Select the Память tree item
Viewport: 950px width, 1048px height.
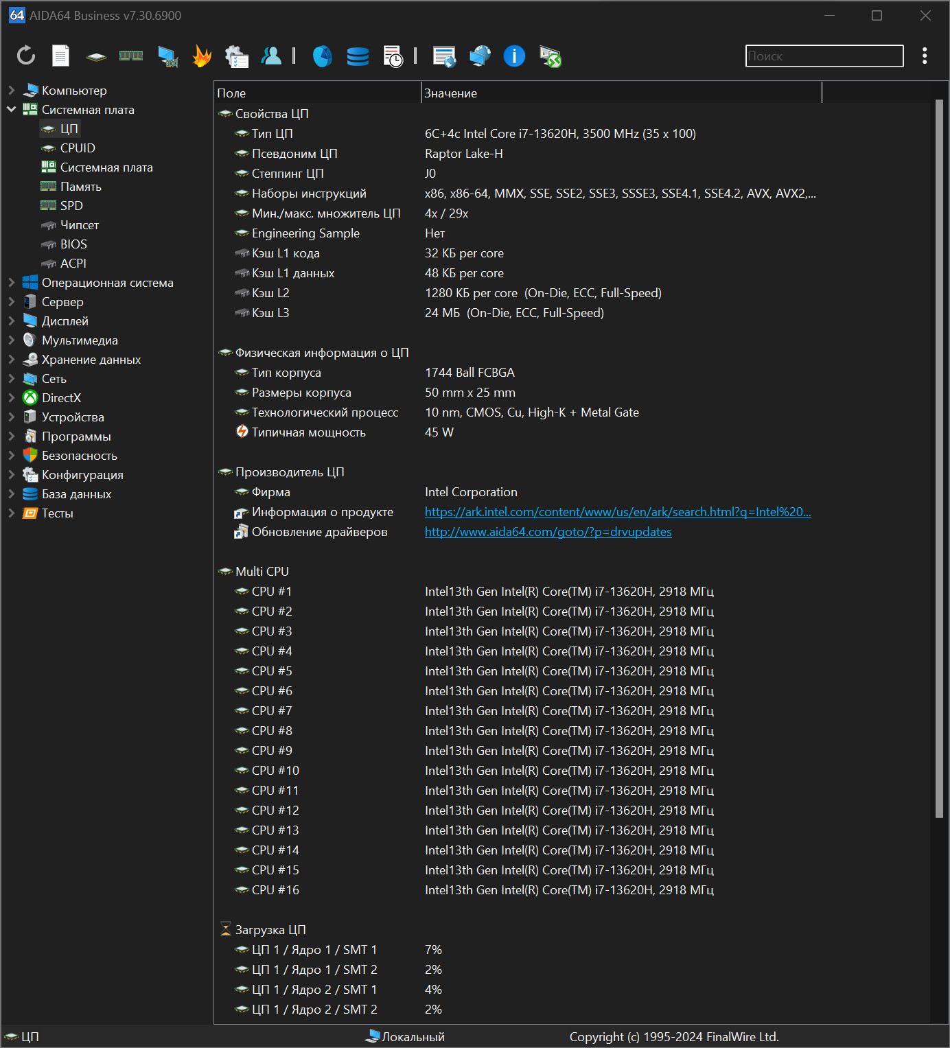coord(80,186)
